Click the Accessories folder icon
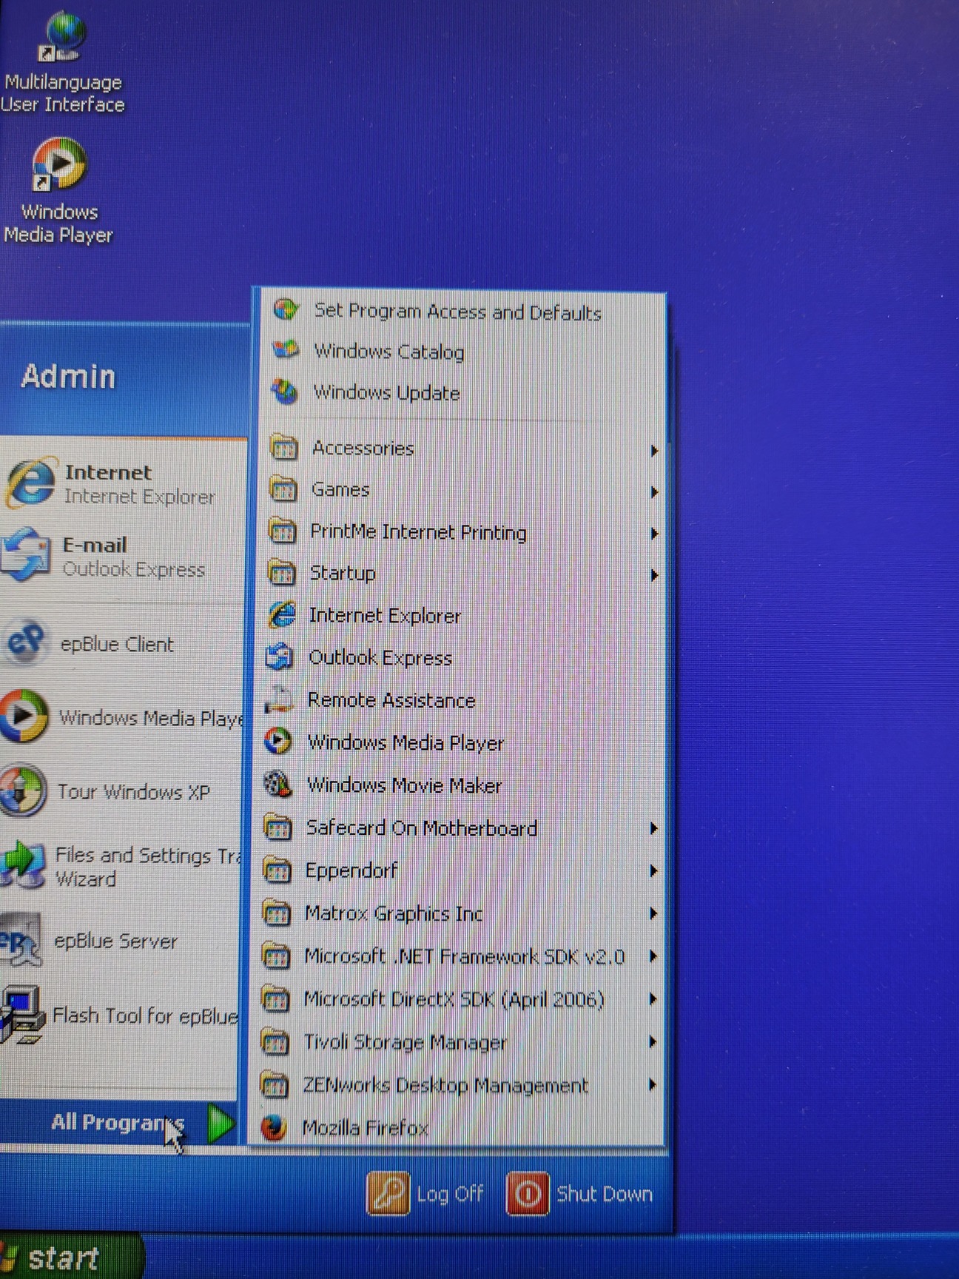 click(x=284, y=448)
